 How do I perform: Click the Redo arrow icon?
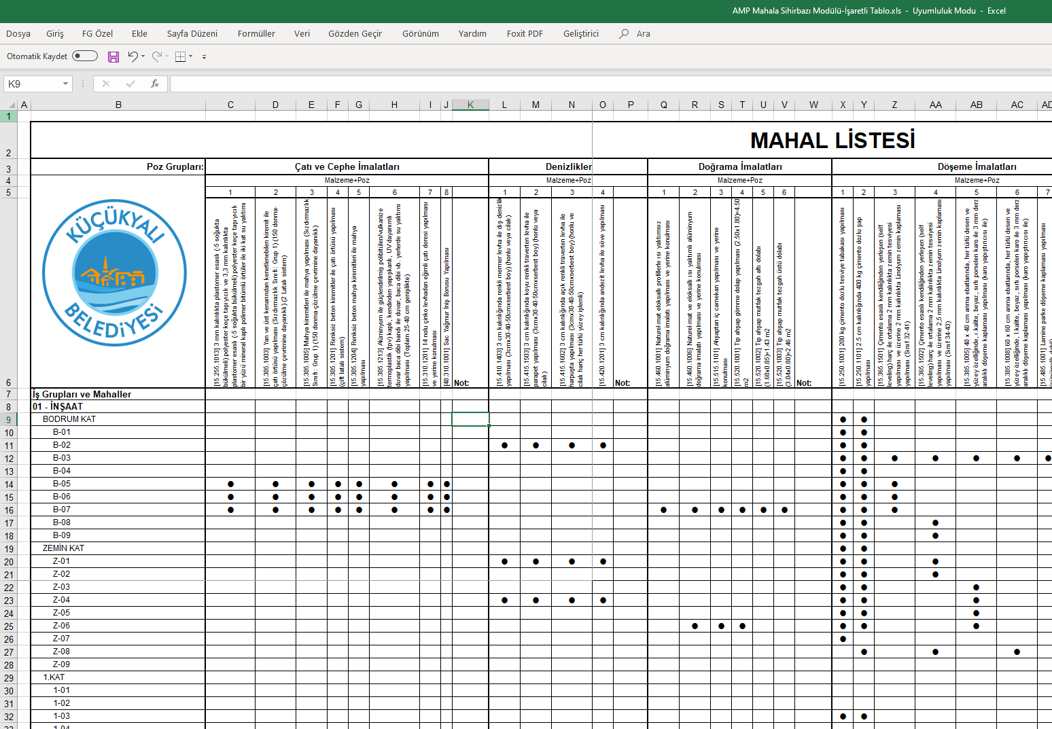156,56
